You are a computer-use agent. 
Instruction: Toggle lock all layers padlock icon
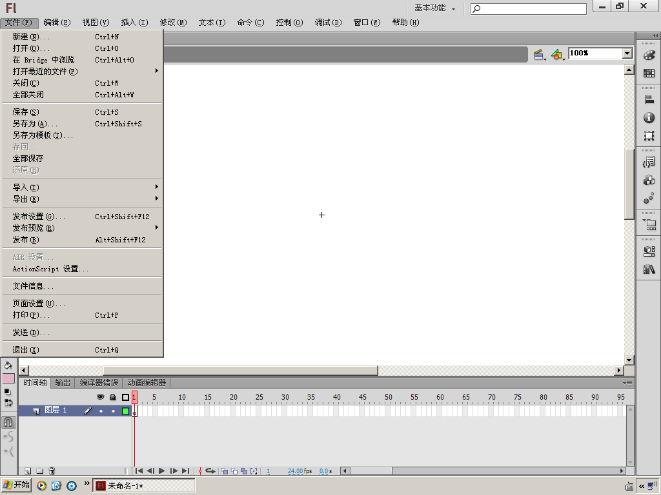(x=112, y=397)
